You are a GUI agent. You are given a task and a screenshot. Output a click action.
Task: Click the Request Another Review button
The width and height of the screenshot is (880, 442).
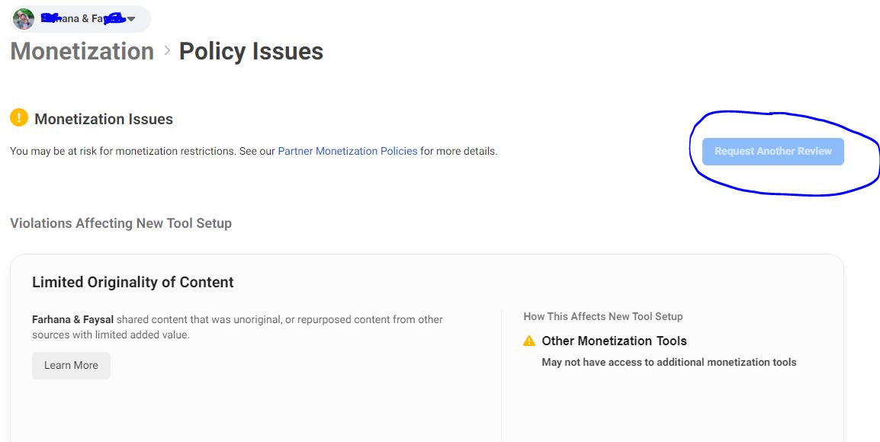[x=772, y=152]
